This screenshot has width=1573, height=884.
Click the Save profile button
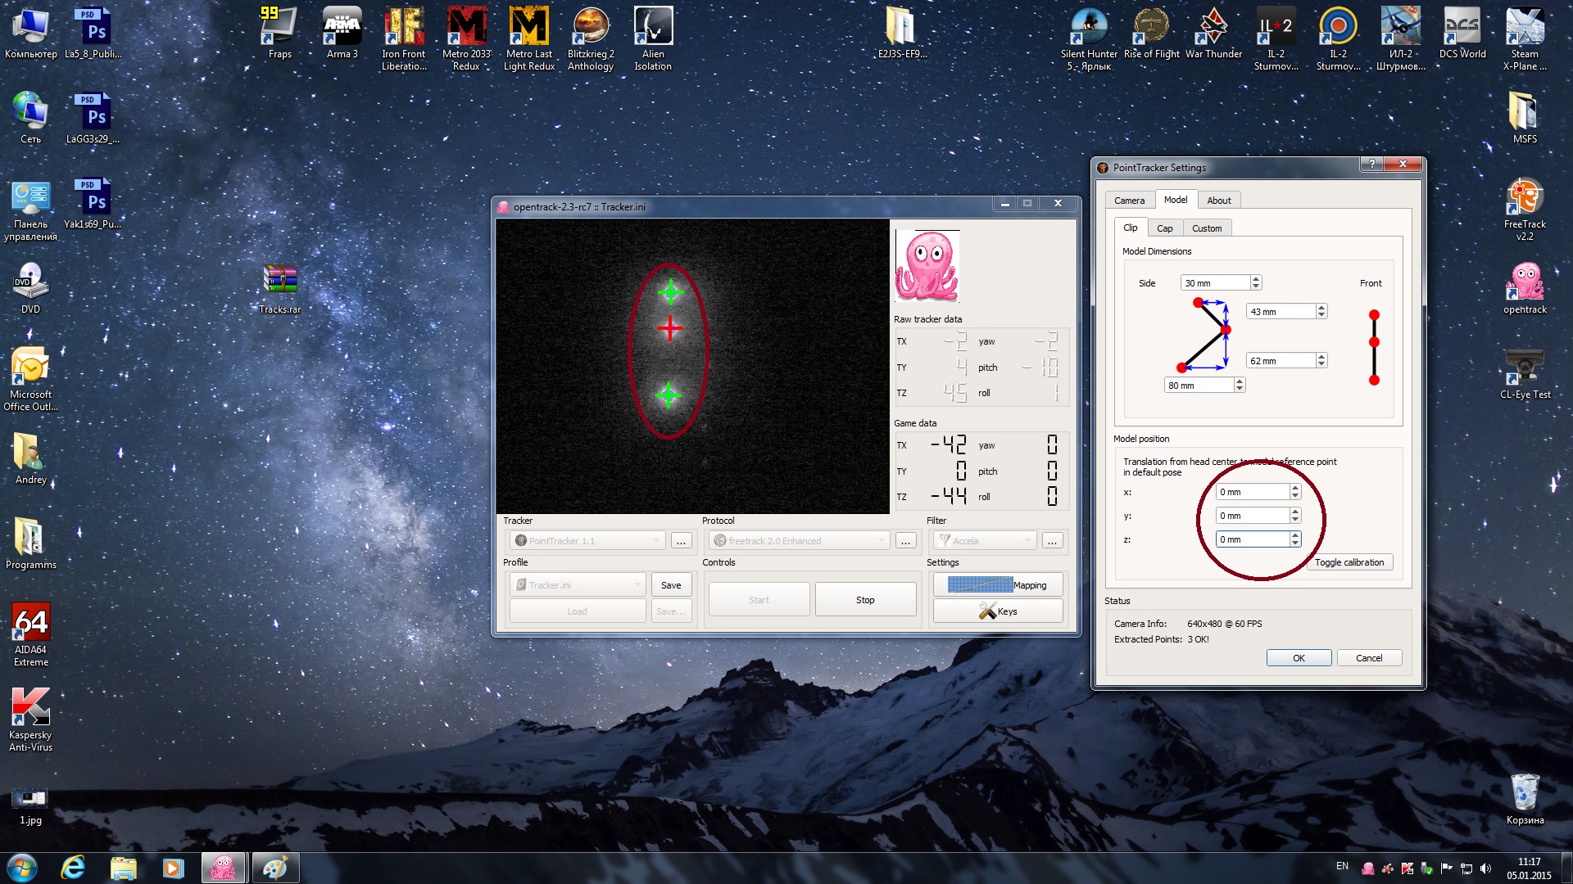671,585
